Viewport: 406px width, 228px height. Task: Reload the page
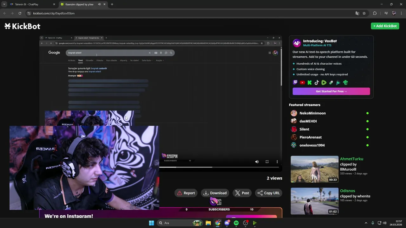coord(20,13)
